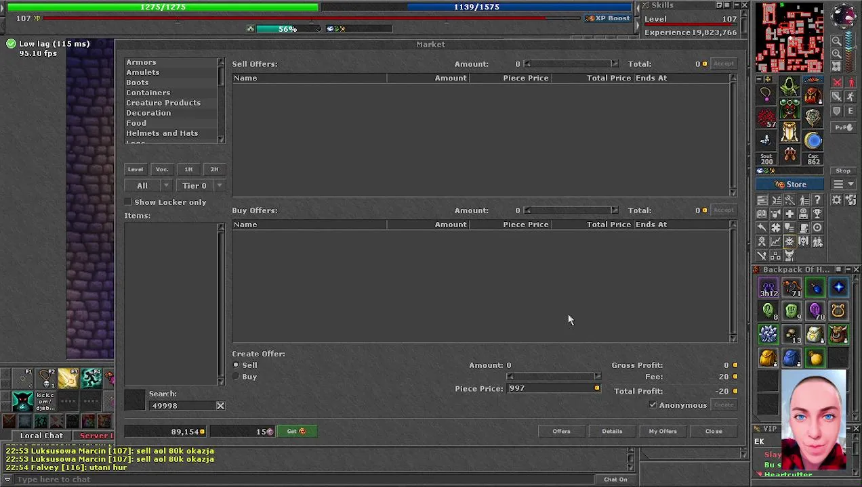
Task: Click the Search input field
Action: (x=182, y=406)
